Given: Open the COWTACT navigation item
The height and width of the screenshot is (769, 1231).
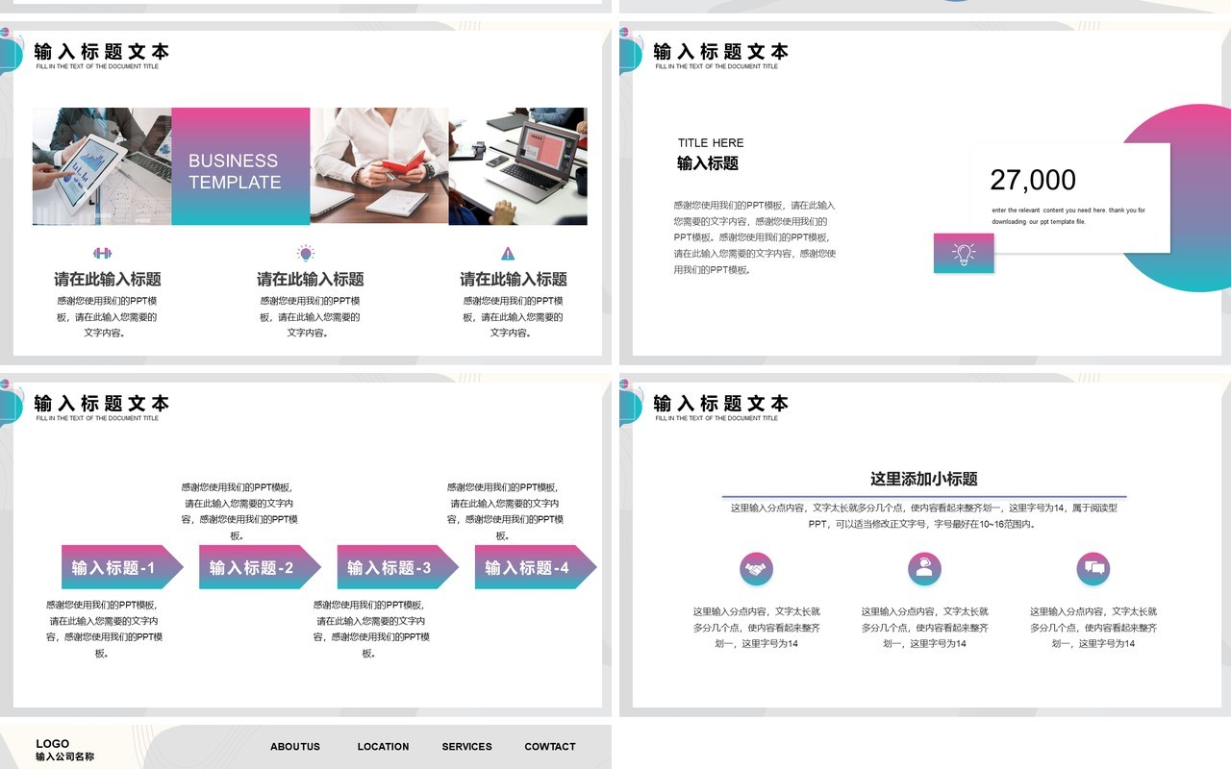Looking at the screenshot, I should point(550,746).
